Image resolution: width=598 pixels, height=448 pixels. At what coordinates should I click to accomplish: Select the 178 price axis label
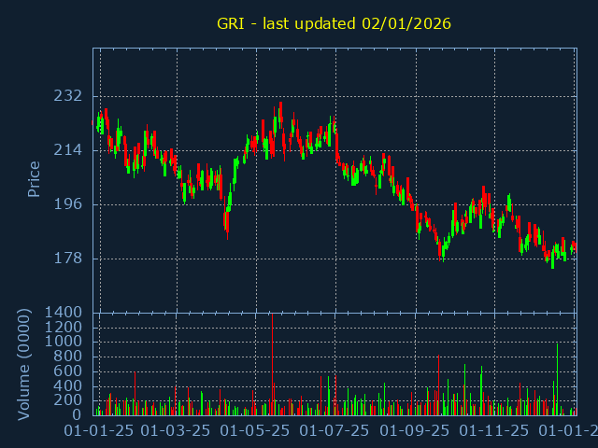click(67, 259)
